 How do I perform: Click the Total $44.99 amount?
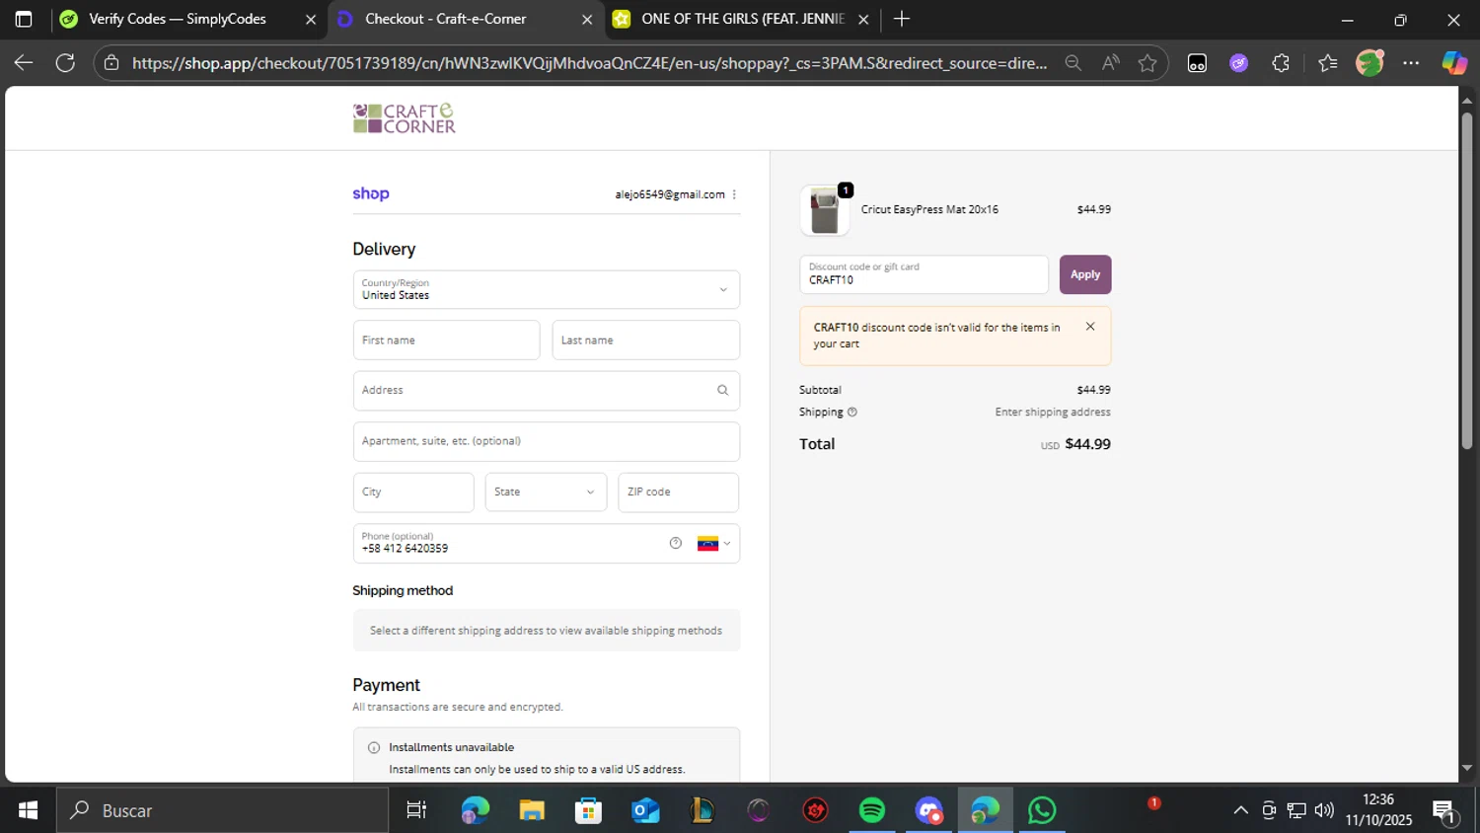1087,444
